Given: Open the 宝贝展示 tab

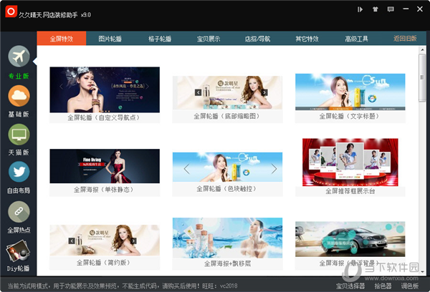Looking at the screenshot, I should [x=209, y=39].
